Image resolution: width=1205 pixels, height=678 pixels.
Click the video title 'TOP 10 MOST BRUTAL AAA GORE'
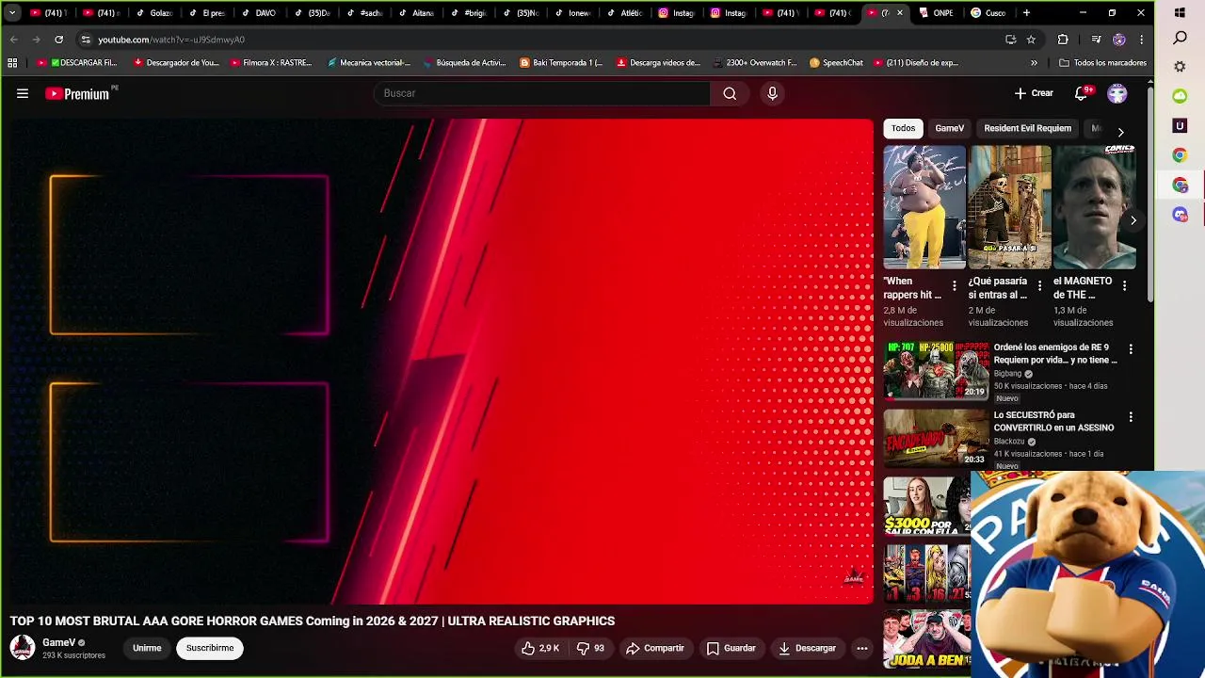pyautogui.click(x=313, y=621)
